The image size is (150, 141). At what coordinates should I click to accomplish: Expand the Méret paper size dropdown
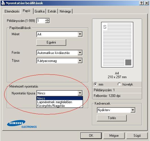pyautogui.click(x=80, y=34)
